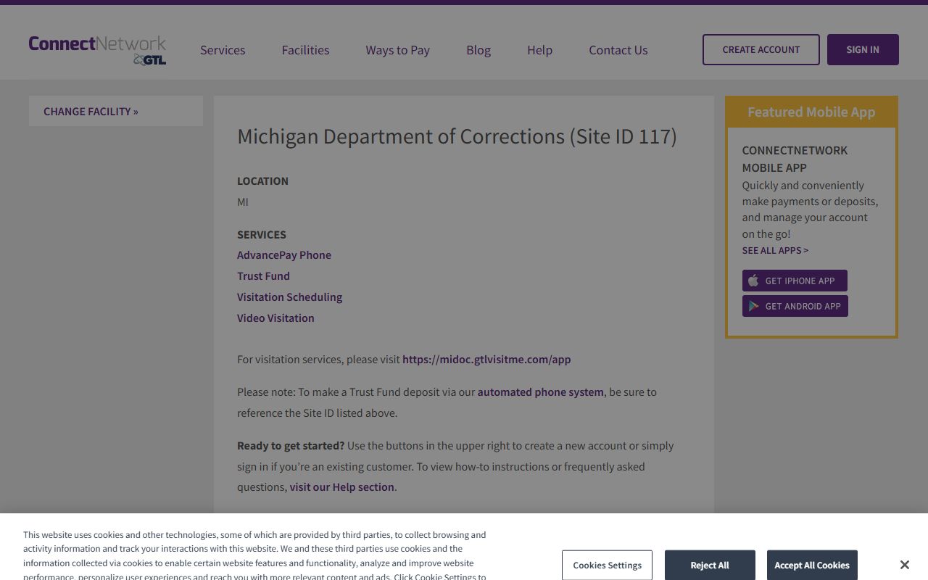Click the Apple icon on iPhone app button

coord(753,281)
